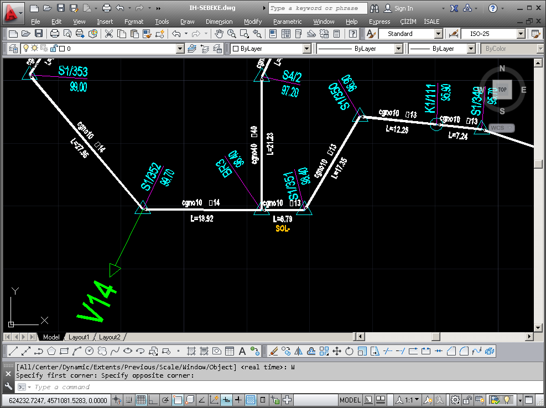The height and width of the screenshot is (408, 546).
Task: Open the ISO-25 dimension style dropdown
Action: [x=520, y=33]
